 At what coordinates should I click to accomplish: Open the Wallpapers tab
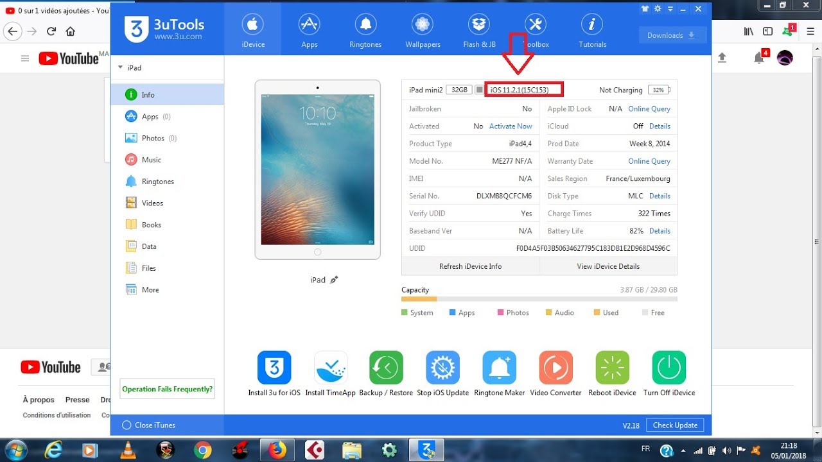(x=423, y=30)
